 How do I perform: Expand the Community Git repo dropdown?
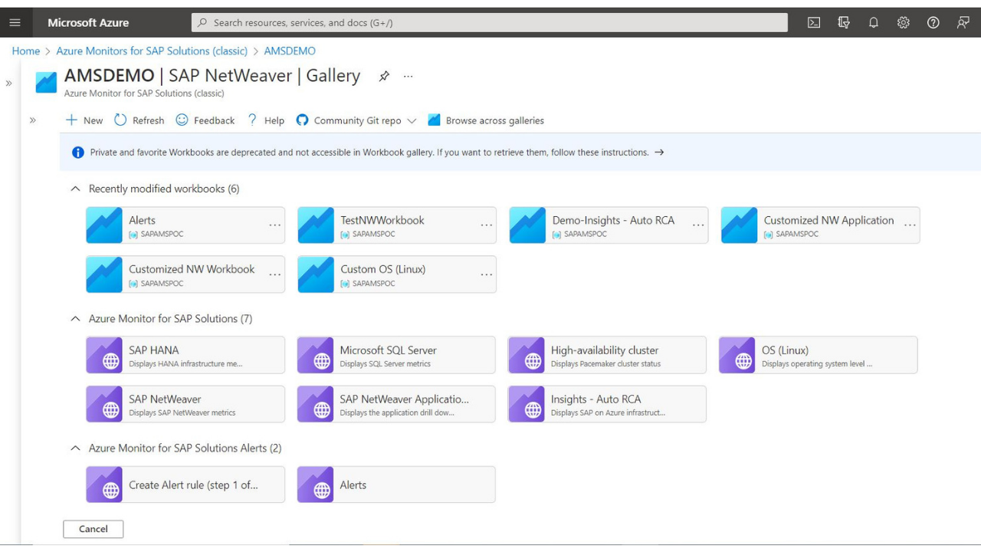[412, 120]
